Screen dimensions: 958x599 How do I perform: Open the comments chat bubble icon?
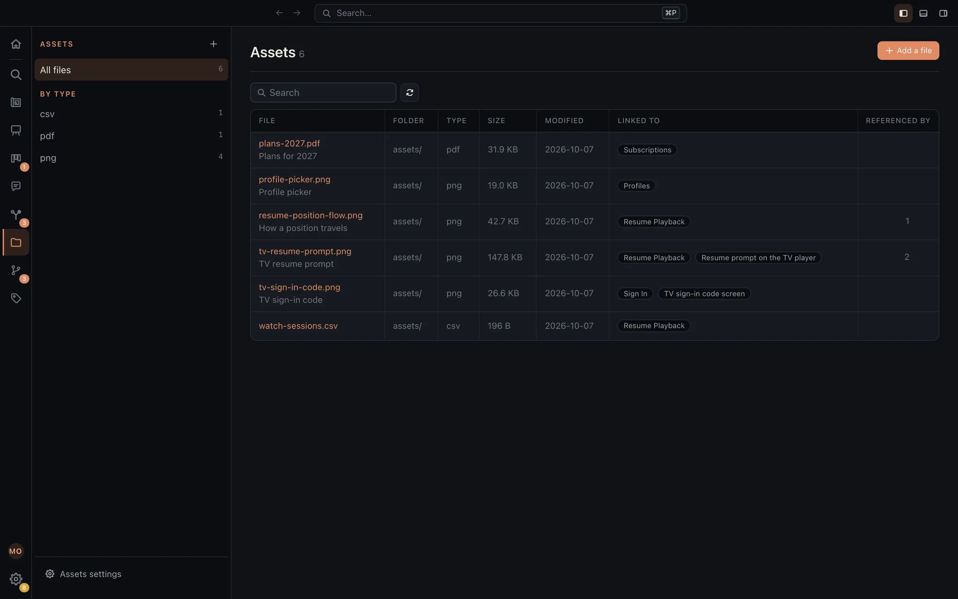click(x=16, y=186)
